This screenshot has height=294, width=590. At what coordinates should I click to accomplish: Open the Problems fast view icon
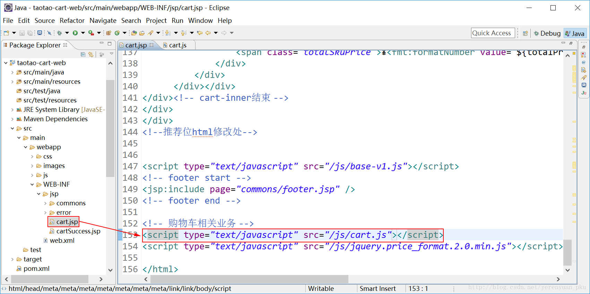(584, 55)
